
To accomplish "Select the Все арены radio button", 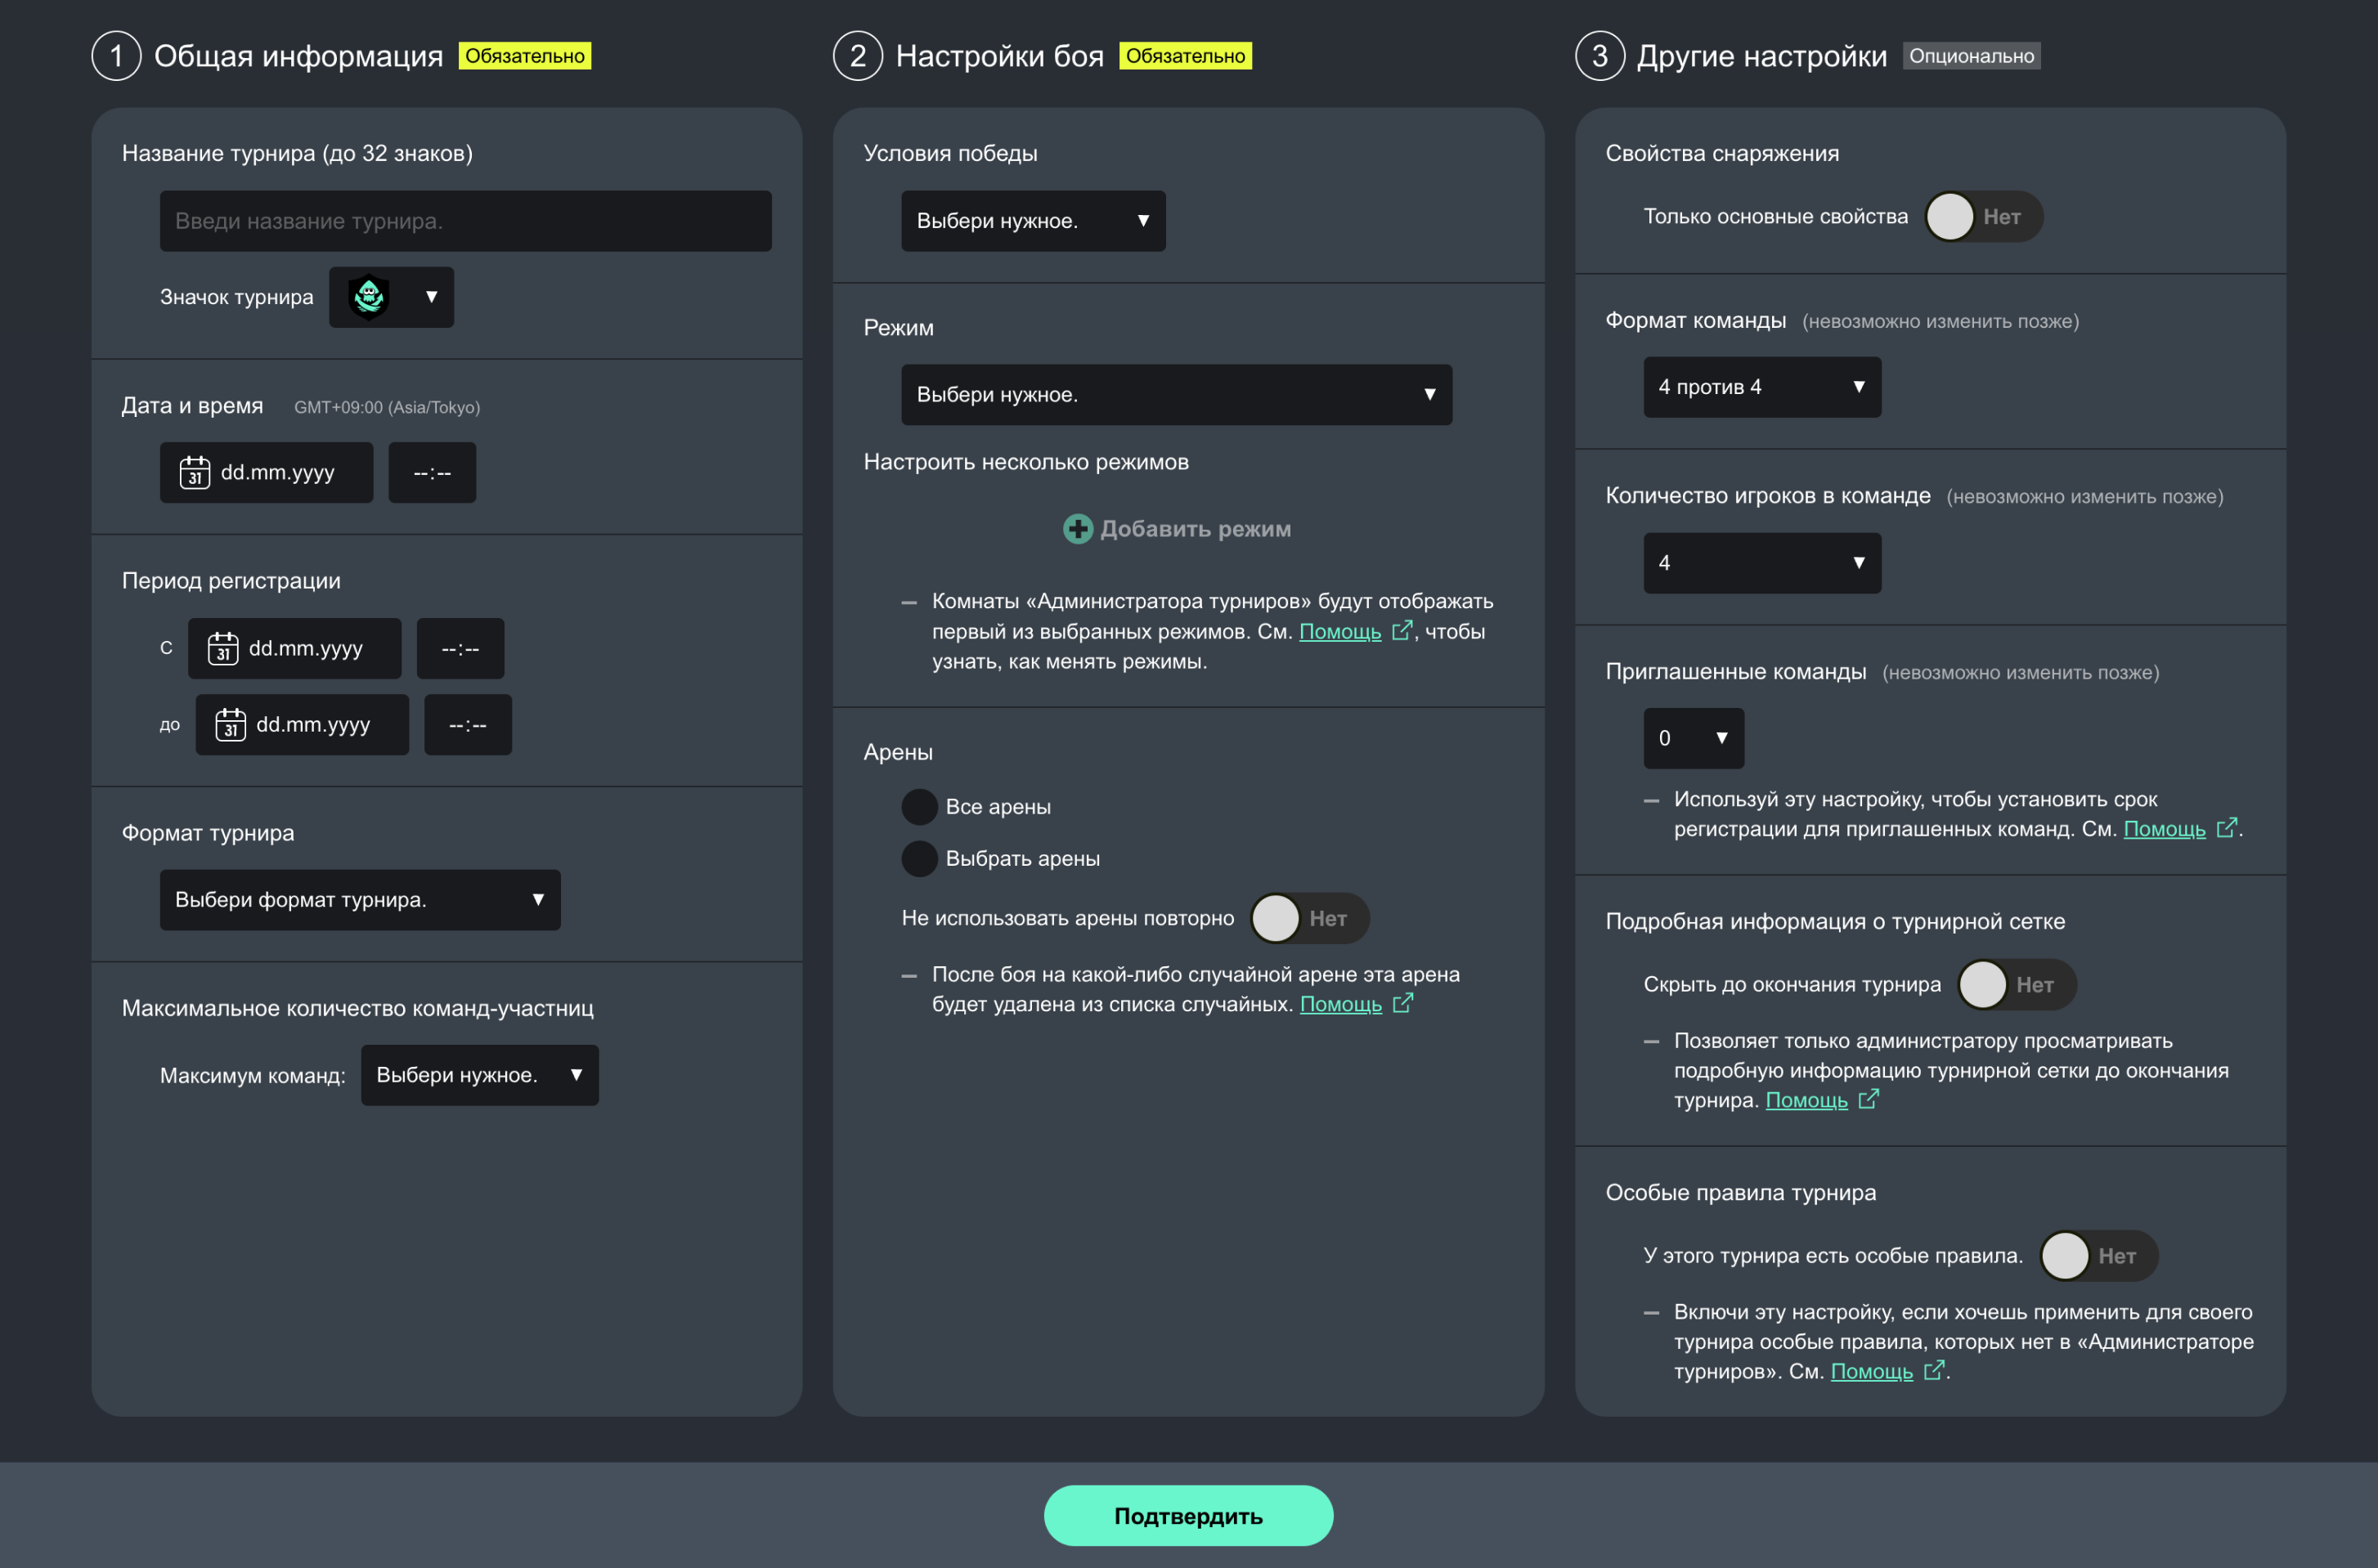I will click(x=919, y=807).
